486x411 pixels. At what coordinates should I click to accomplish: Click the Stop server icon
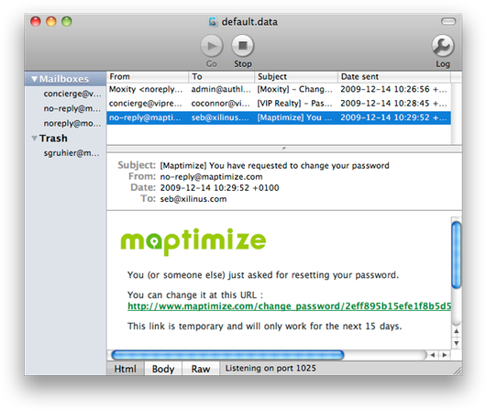click(x=243, y=46)
